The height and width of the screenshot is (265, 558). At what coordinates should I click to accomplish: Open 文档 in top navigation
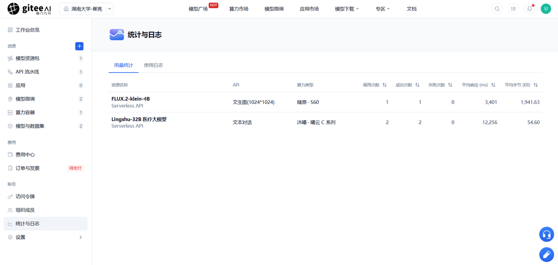(412, 9)
